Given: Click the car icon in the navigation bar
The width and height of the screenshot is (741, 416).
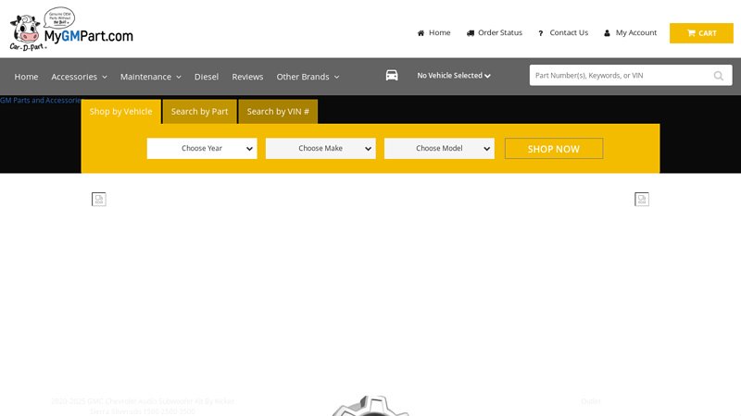Looking at the screenshot, I should click(392, 76).
